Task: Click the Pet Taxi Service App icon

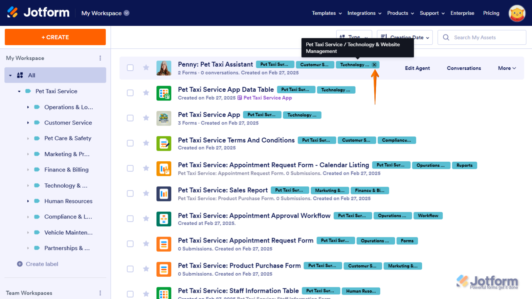Action: click(164, 118)
